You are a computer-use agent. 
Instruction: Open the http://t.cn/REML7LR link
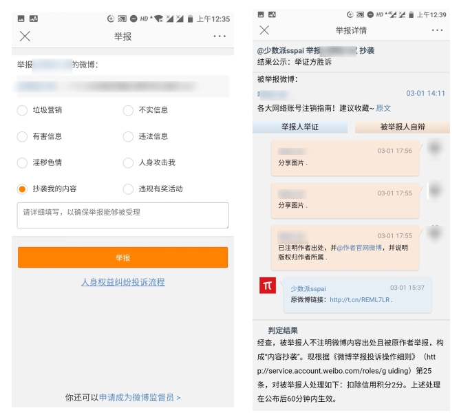pyautogui.click(x=360, y=300)
